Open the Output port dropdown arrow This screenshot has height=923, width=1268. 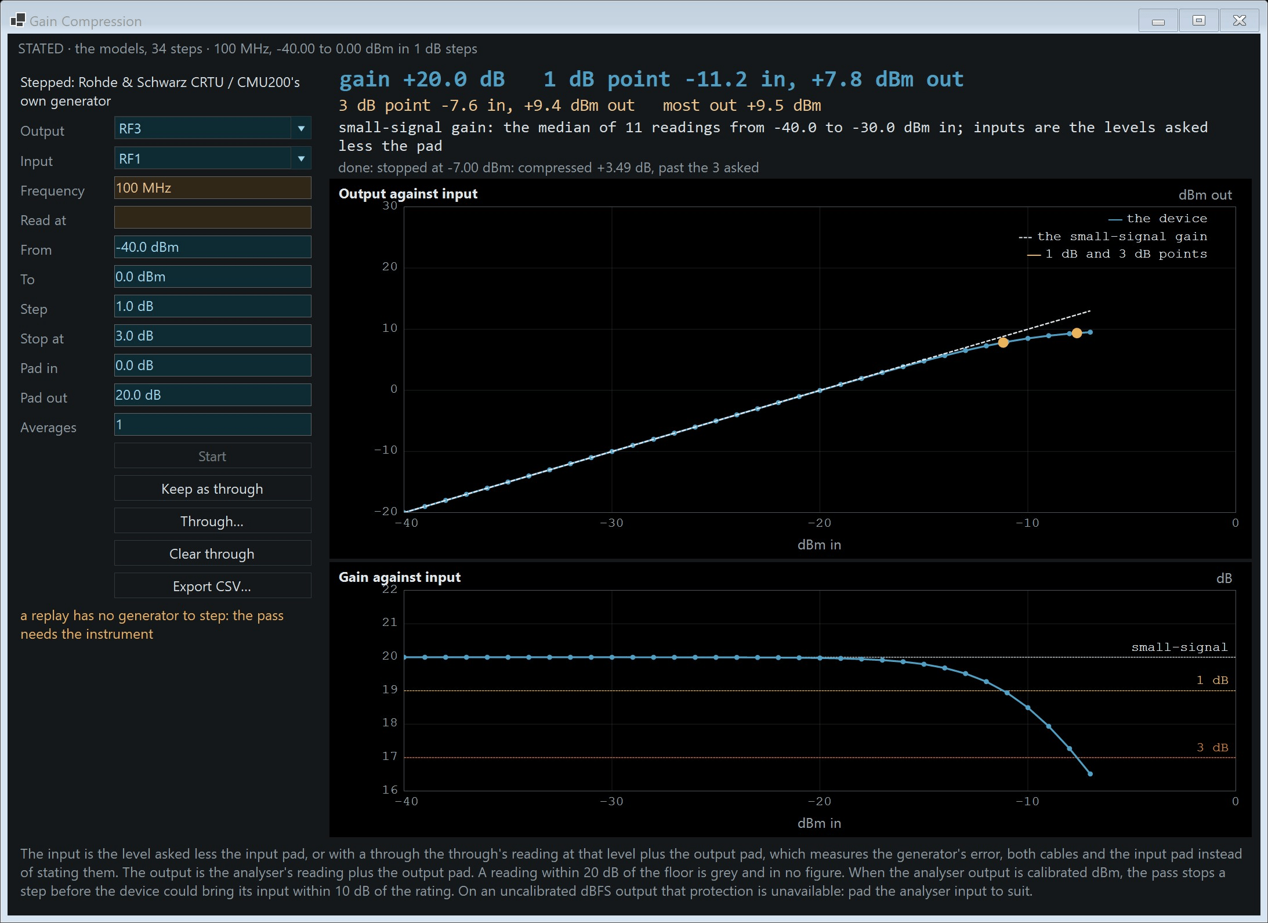coord(301,128)
